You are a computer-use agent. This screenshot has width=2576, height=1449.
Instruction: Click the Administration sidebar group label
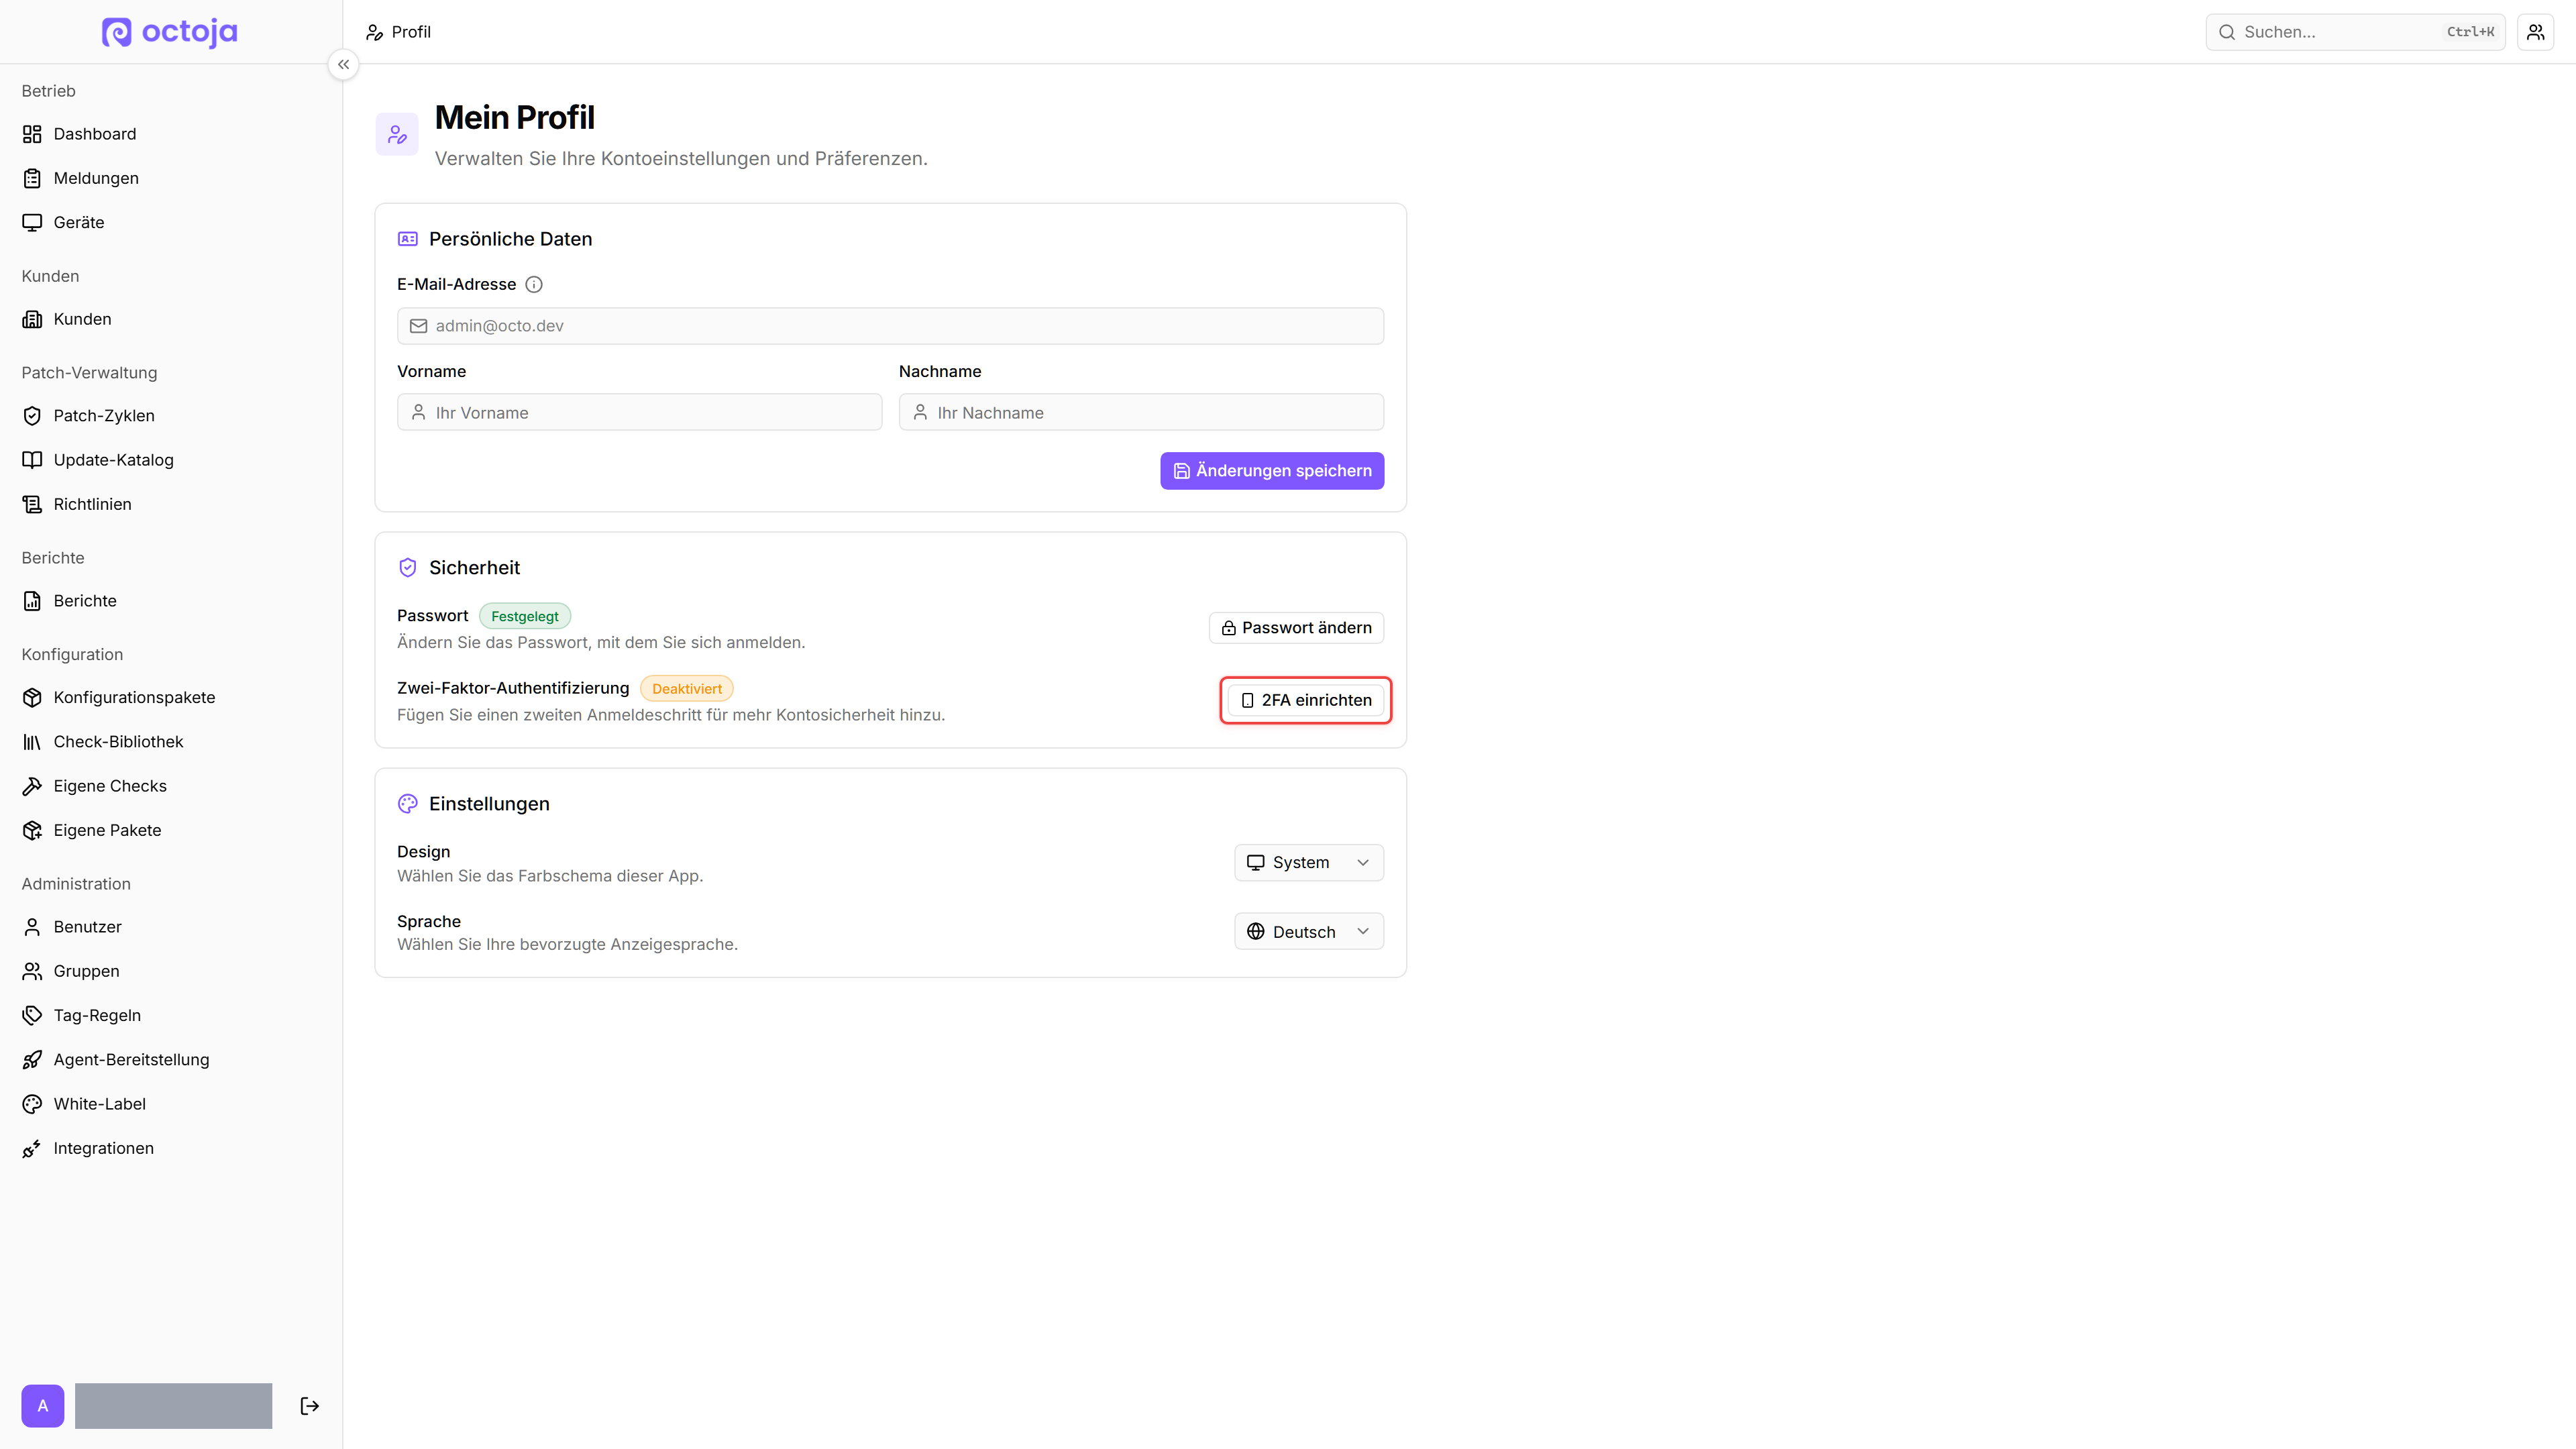pyautogui.click(x=76, y=884)
